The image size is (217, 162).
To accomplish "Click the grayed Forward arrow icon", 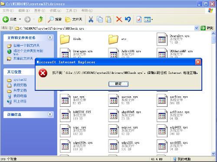I will click(27, 20).
